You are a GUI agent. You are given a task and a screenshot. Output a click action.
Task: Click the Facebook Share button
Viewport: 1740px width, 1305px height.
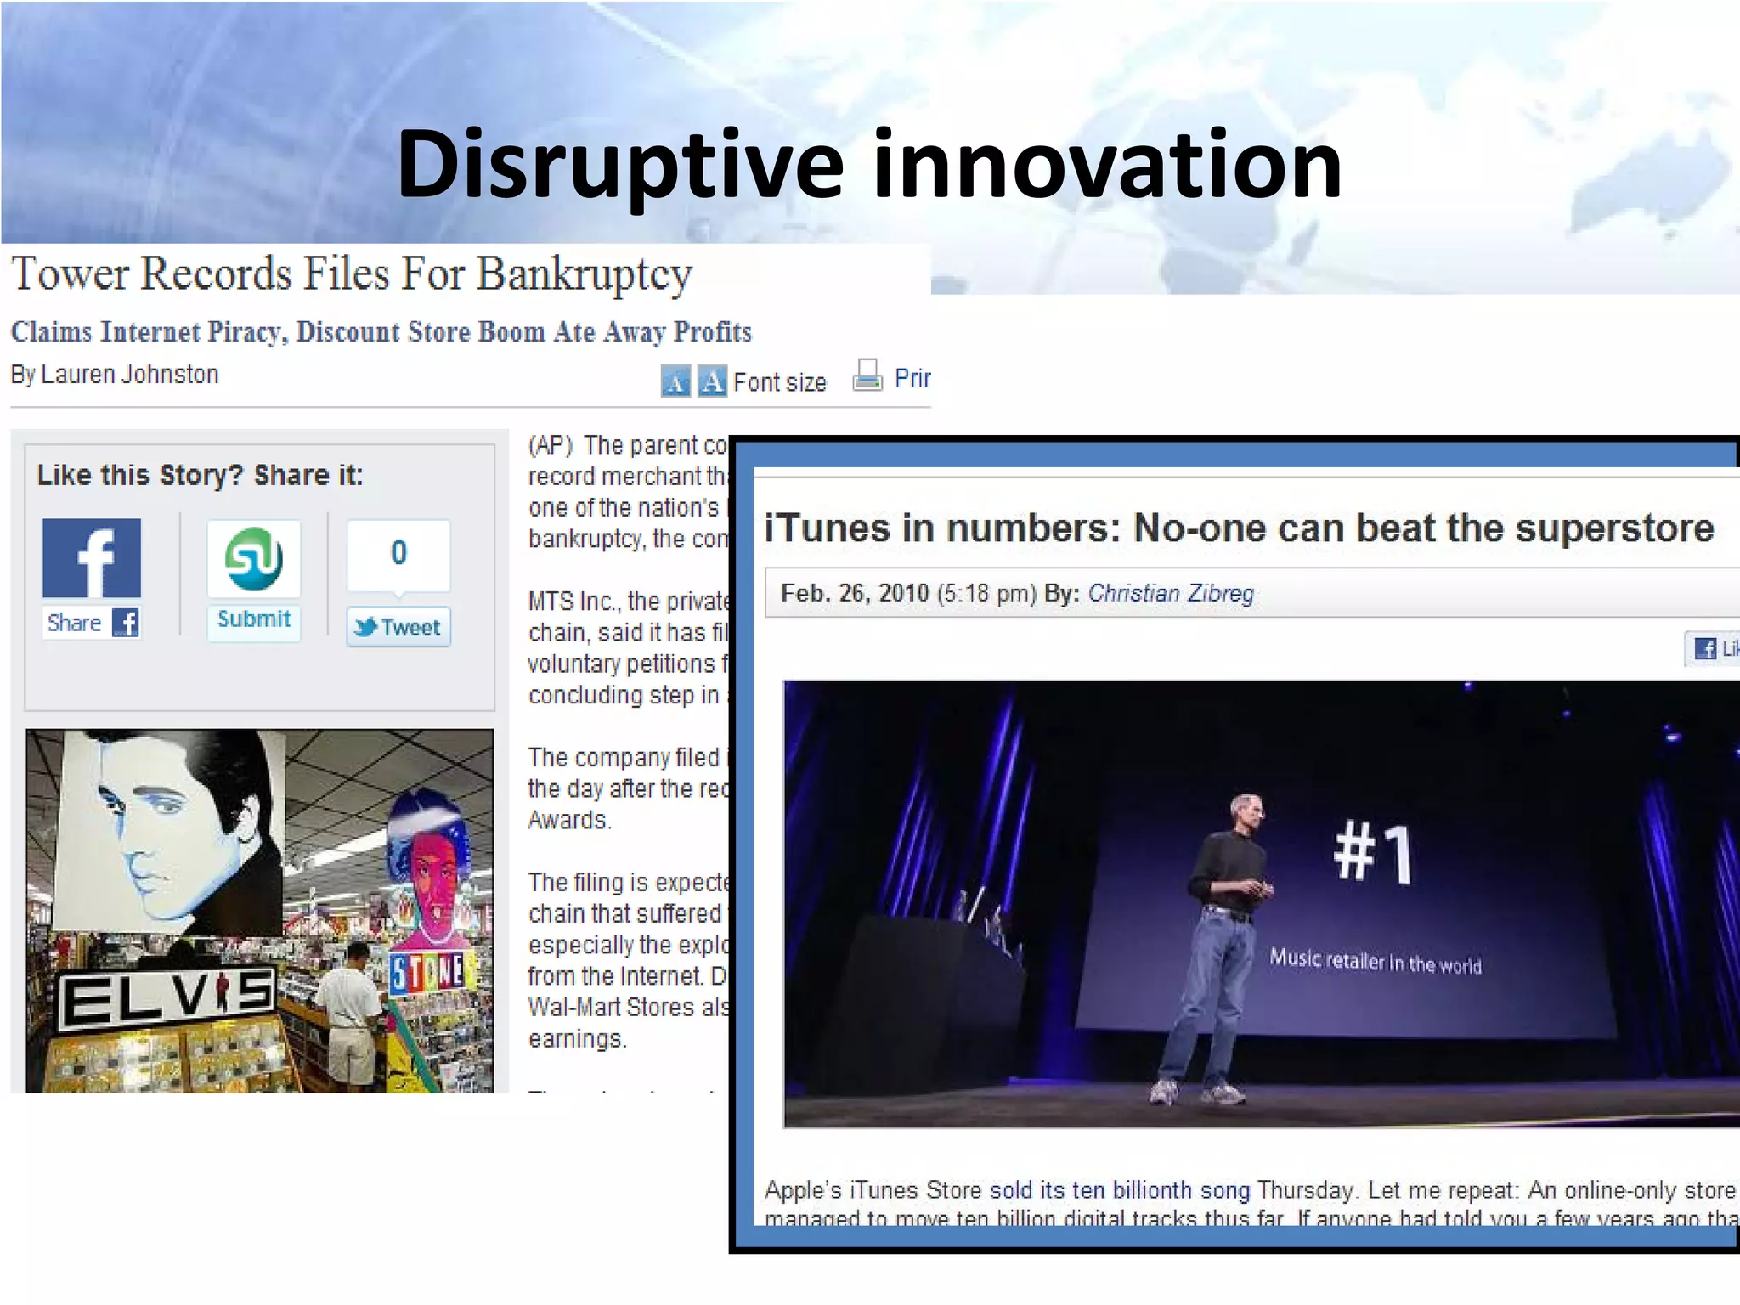click(x=92, y=623)
